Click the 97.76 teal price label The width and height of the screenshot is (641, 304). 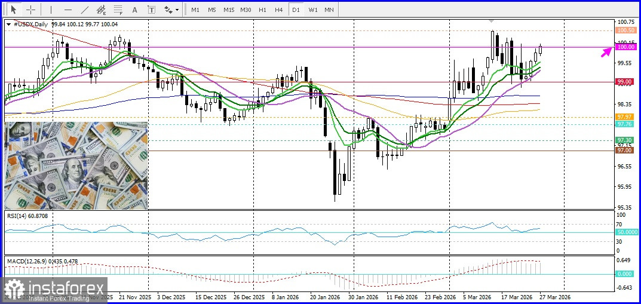coord(624,124)
